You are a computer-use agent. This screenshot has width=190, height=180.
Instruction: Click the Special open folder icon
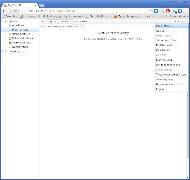(6, 21)
